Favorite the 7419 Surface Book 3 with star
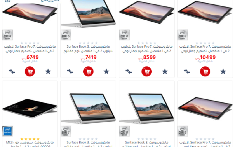 pos(106,71)
